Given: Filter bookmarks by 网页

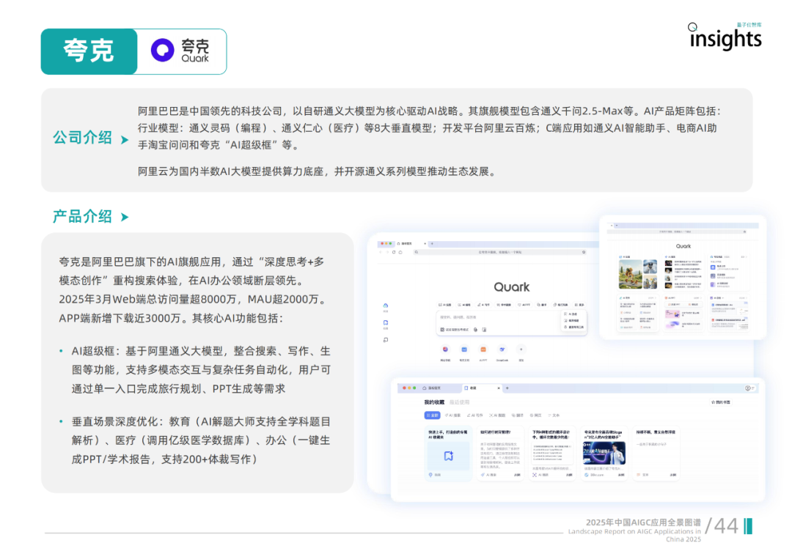Looking at the screenshot, I should (x=536, y=415).
